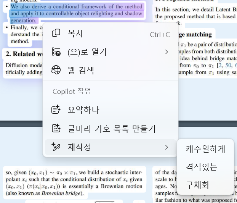Click the '2. Related' section heading

click(21, 54)
